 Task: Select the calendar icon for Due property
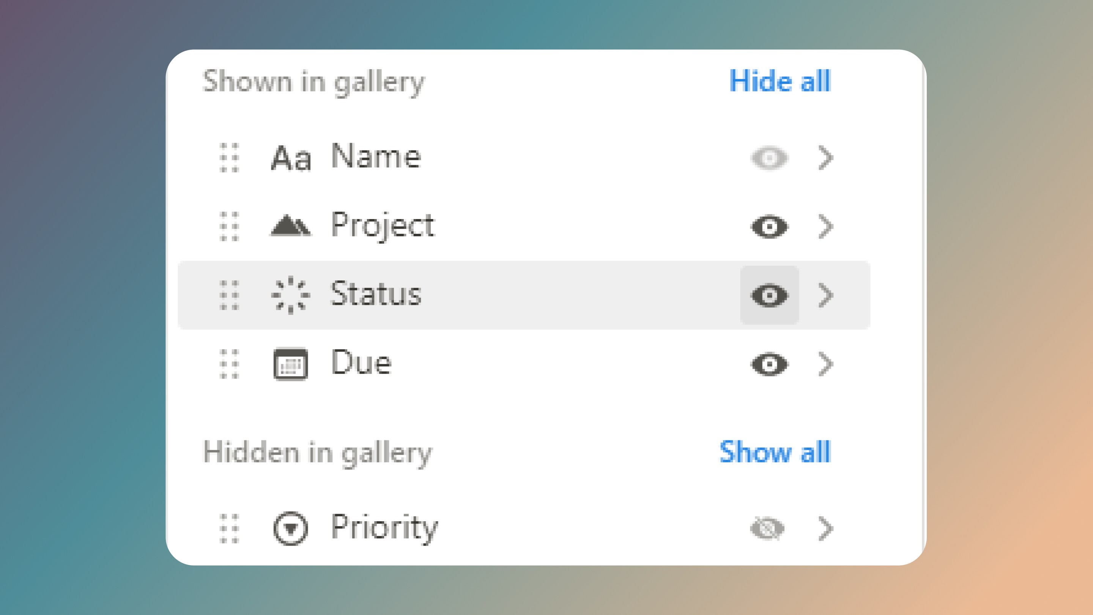pyautogui.click(x=292, y=364)
